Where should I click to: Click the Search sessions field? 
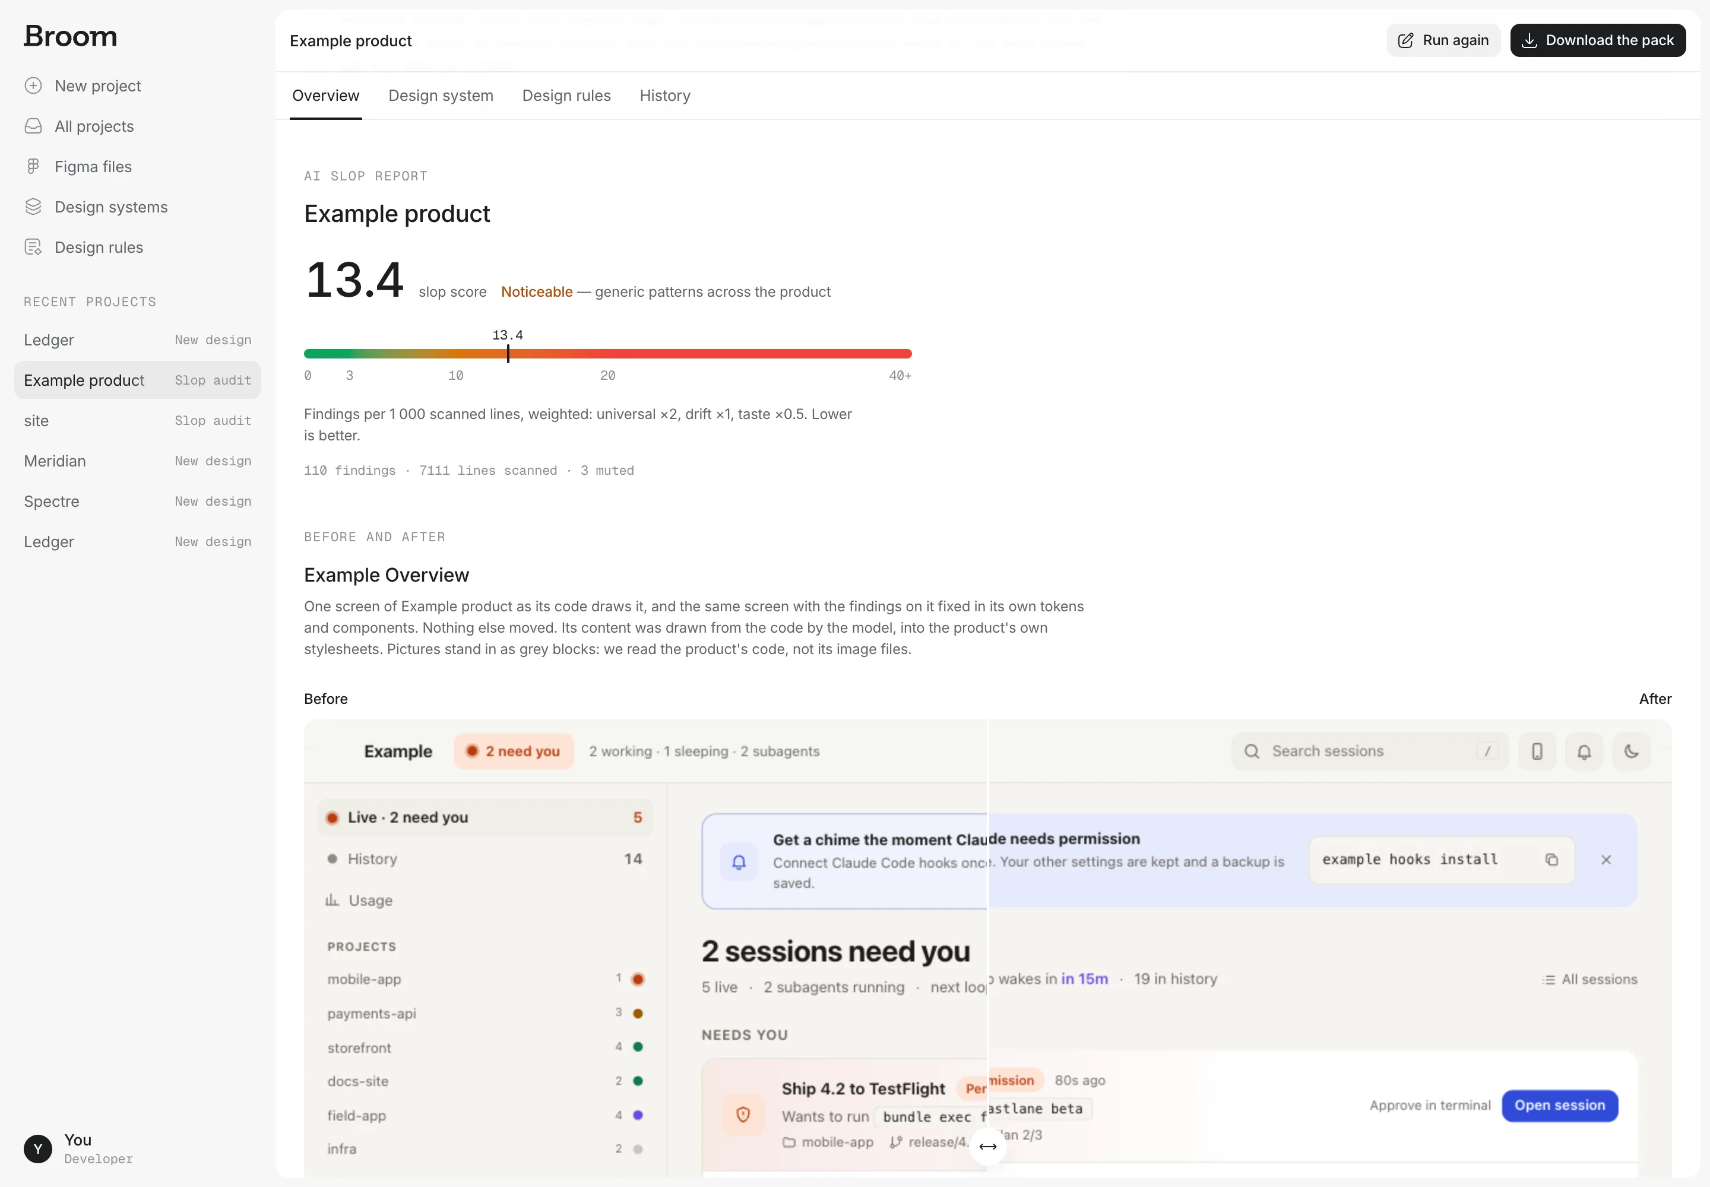point(1370,751)
